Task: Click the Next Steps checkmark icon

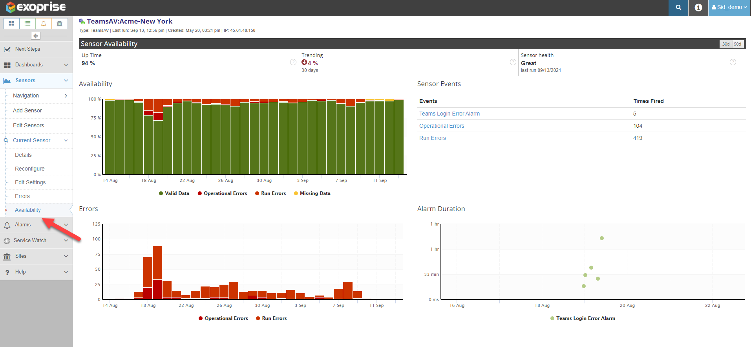Action: (x=7, y=50)
